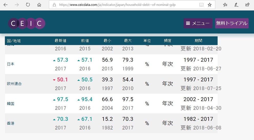Add page to favorites star icon
The image size is (254, 140).
[x=210, y=5]
